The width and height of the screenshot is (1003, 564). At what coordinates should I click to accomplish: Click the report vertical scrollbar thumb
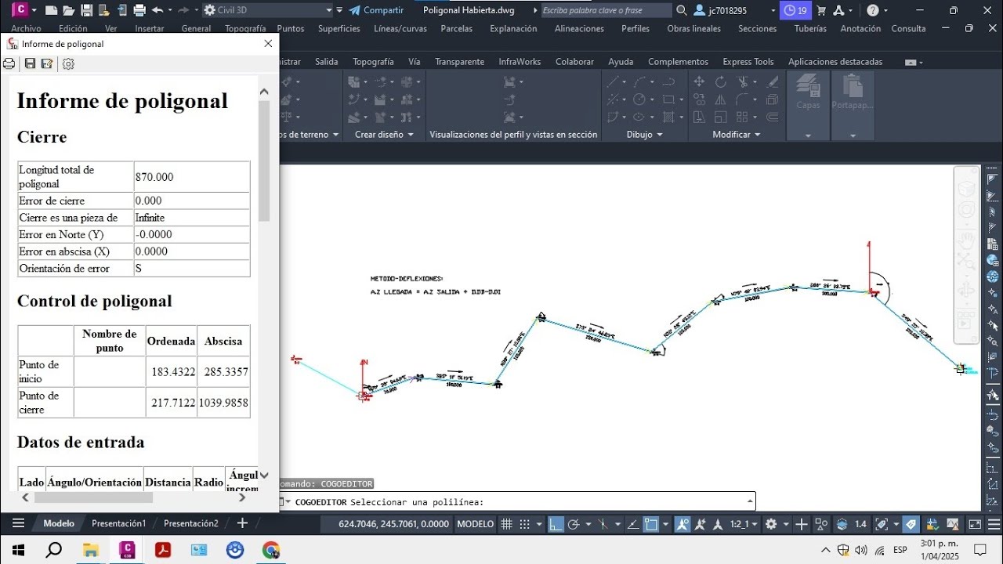(264, 161)
